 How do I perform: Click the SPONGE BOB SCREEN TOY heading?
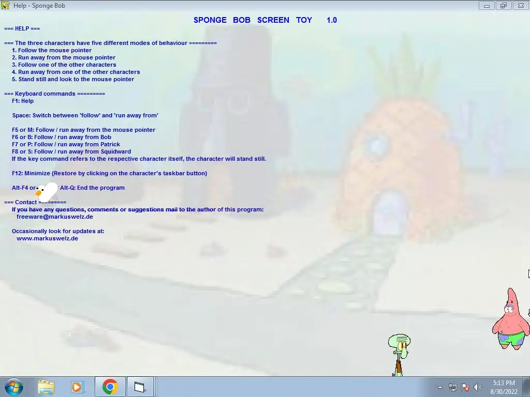(265, 20)
